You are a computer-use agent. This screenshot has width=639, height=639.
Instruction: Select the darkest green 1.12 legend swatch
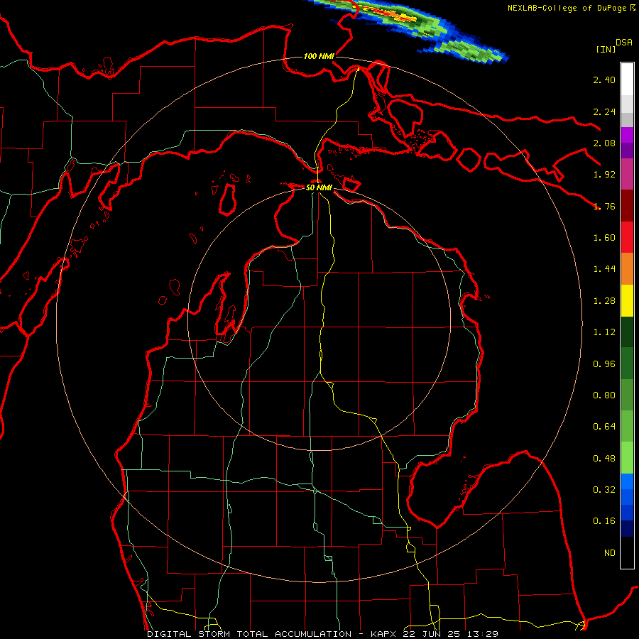(x=627, y=332)
